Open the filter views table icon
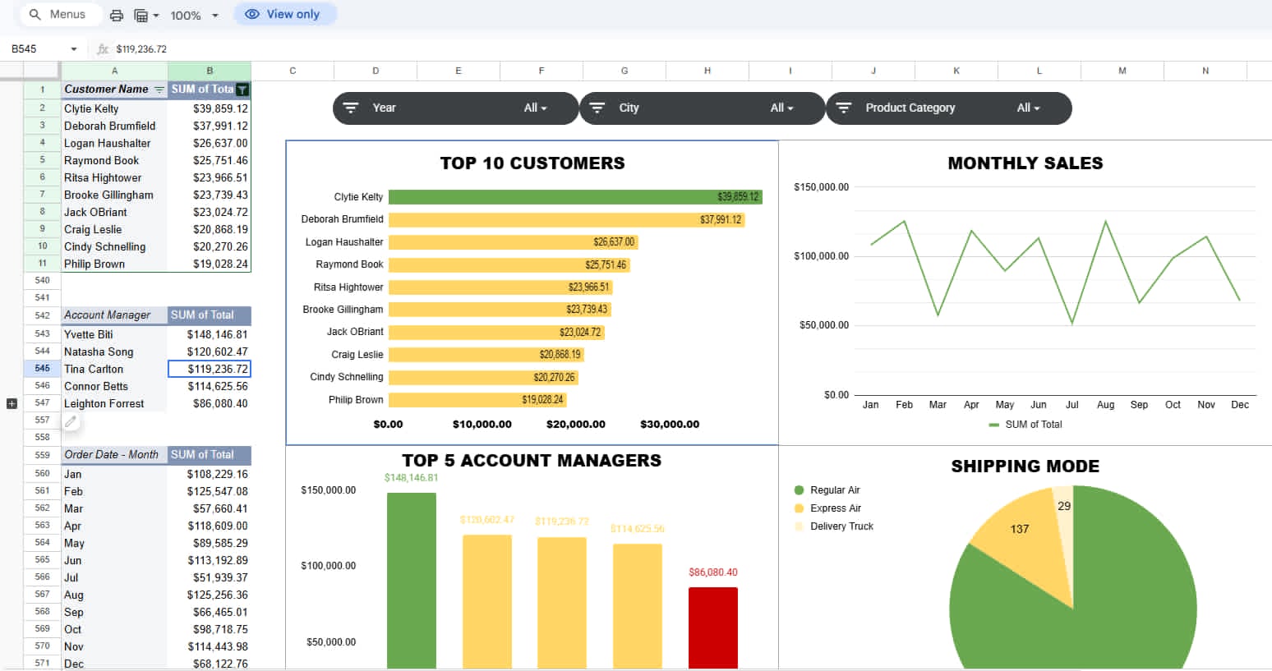 [x=145, y=15]
